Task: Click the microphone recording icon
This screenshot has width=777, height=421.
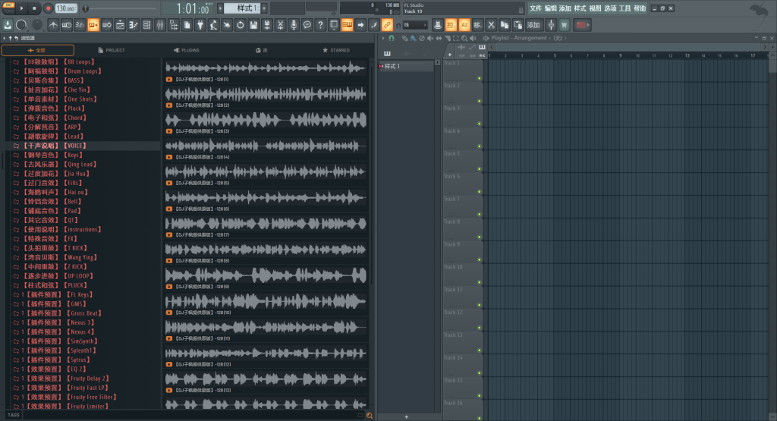Action: click(294, 25)
